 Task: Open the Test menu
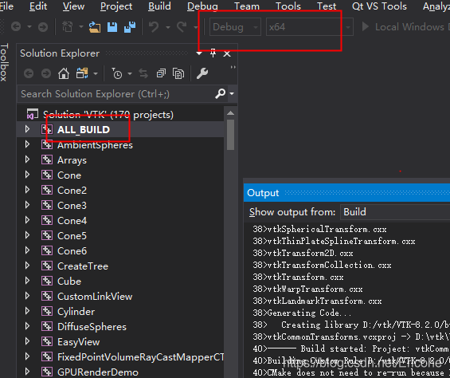[x=327, y=6]
